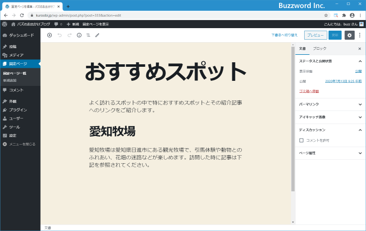Open ユーザー menu in sidebar
Image resolution: width=366 pixels, height=231 pixels.
[20, 119]
